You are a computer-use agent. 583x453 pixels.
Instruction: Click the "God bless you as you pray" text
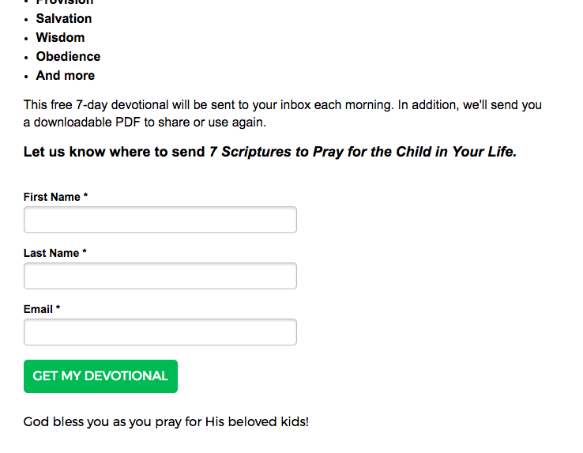(166, 421)
